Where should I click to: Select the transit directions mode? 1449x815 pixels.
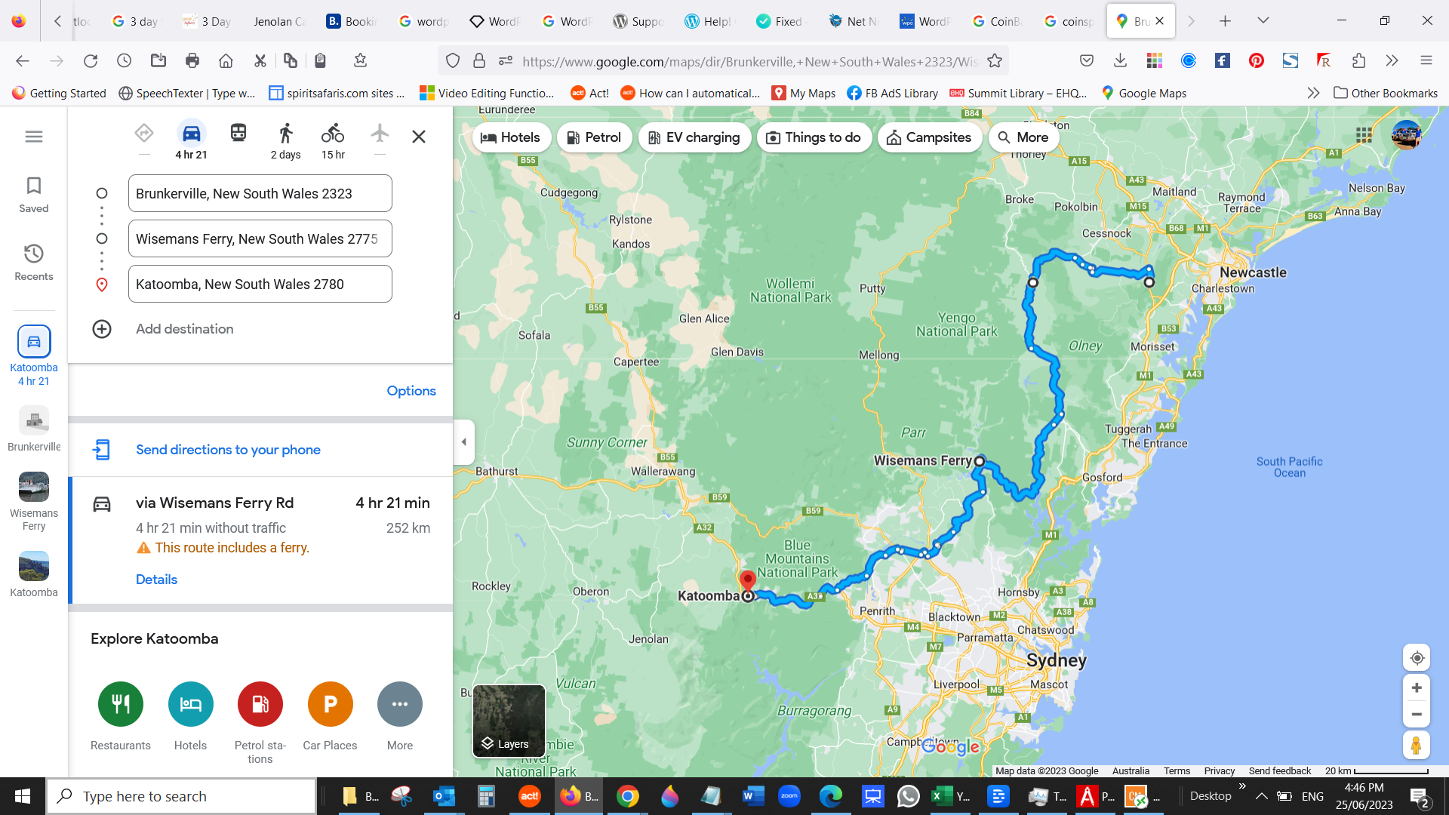[x=238, y=132]
